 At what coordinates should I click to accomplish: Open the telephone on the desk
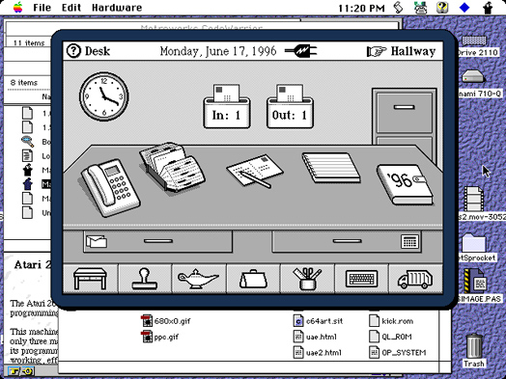coord(111,187)
